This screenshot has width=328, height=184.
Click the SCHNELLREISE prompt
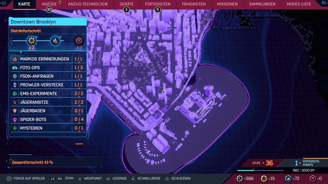[x=146, y=179]
